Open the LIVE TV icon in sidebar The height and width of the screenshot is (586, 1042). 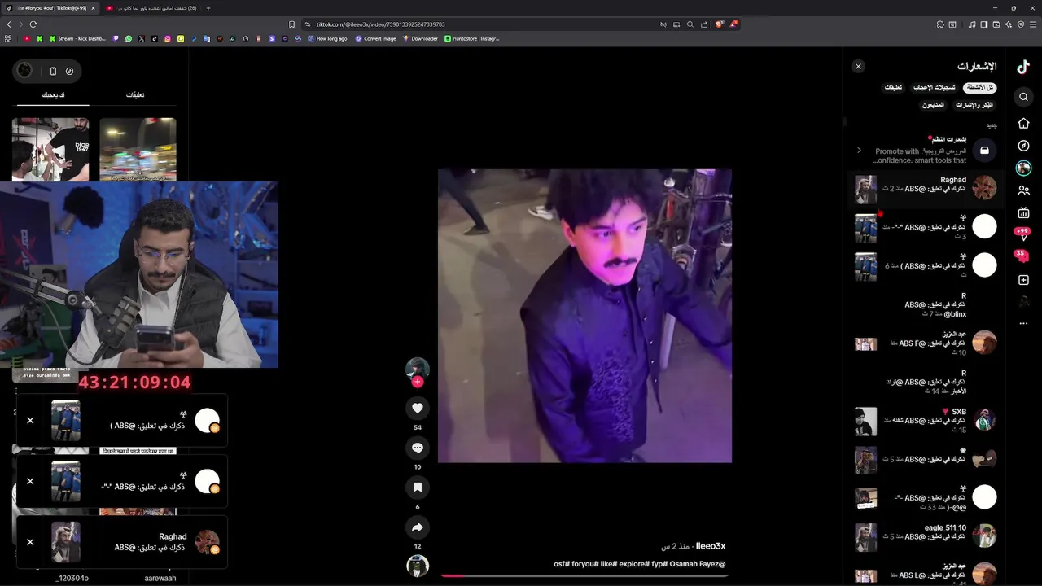click(x=1023, y=213)
